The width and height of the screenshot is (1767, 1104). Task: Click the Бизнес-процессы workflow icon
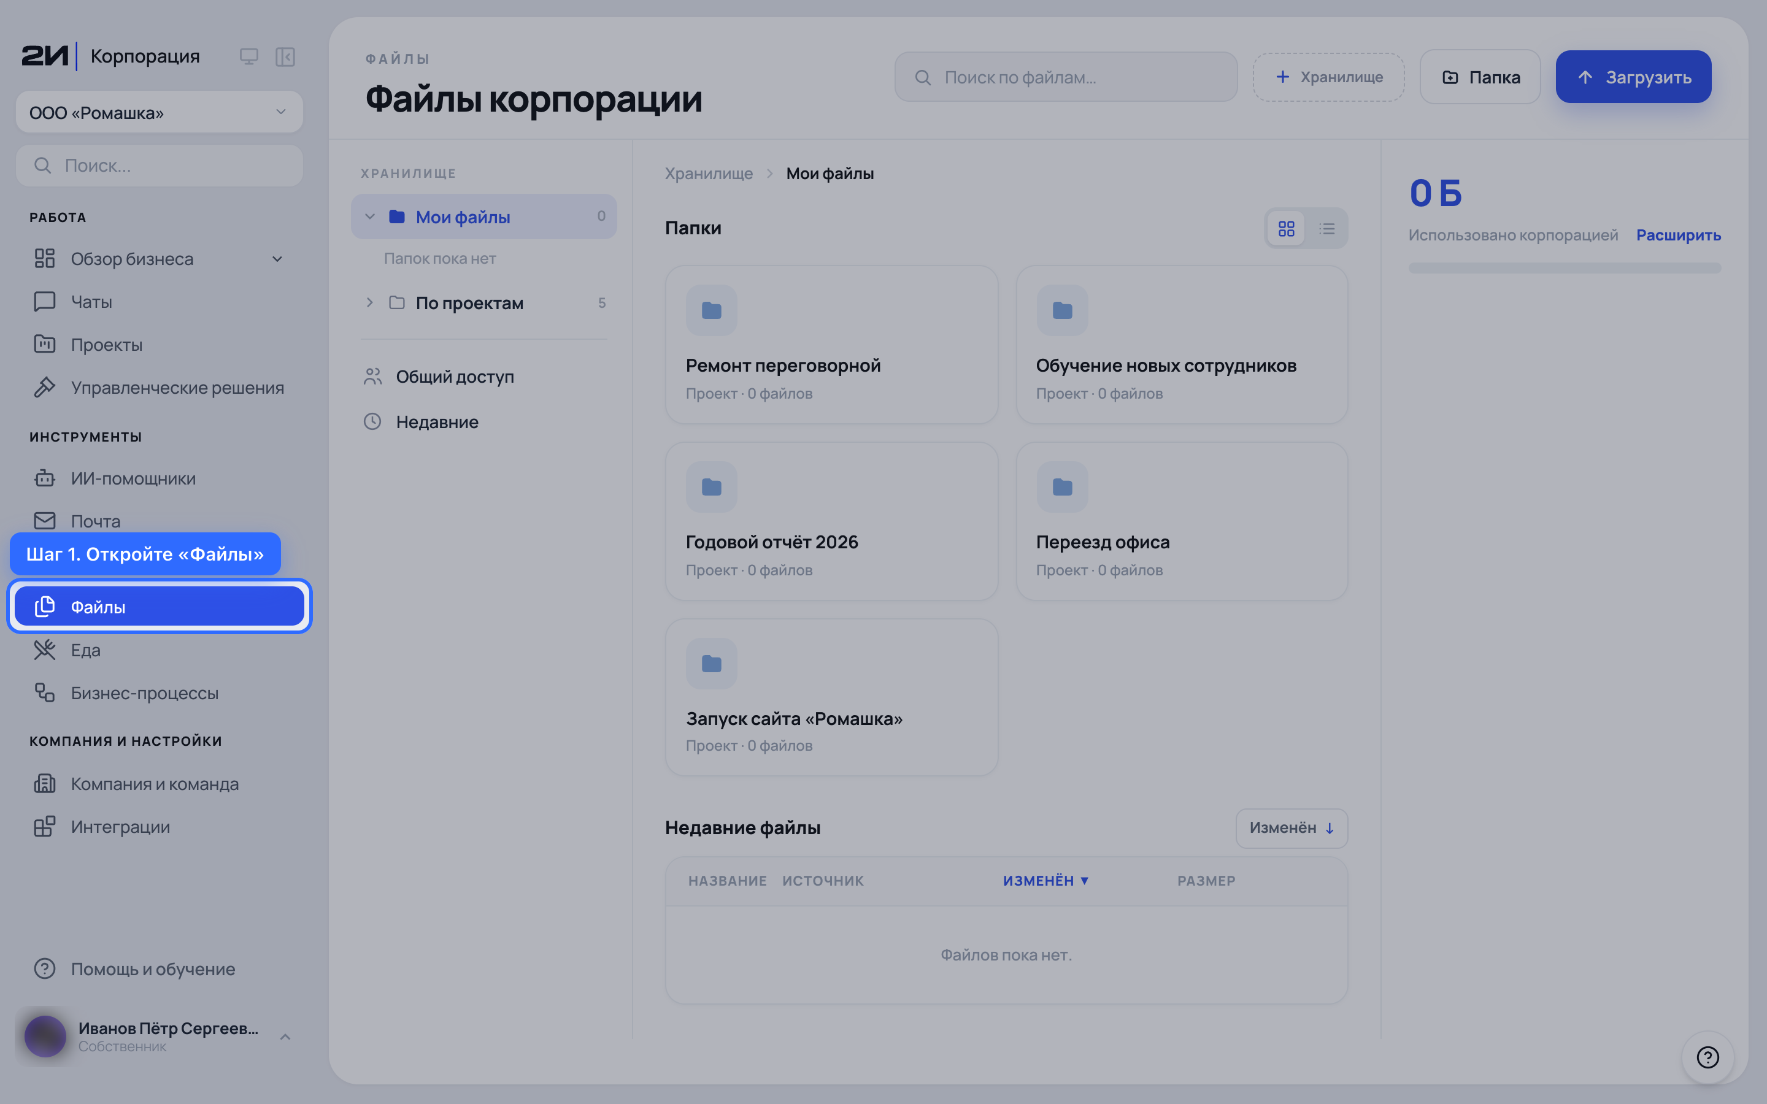coord(45,692)
